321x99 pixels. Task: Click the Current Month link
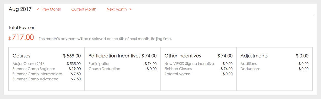[84, 9]
